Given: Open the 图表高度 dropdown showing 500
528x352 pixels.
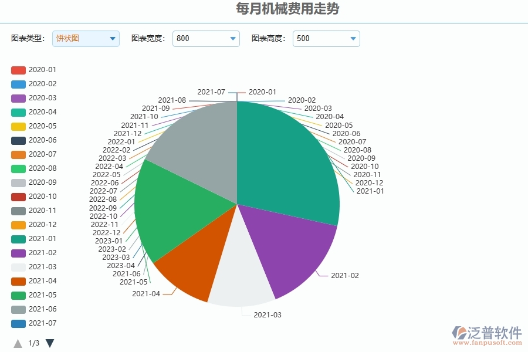Looking at the screenshot, I should (326, 38).
